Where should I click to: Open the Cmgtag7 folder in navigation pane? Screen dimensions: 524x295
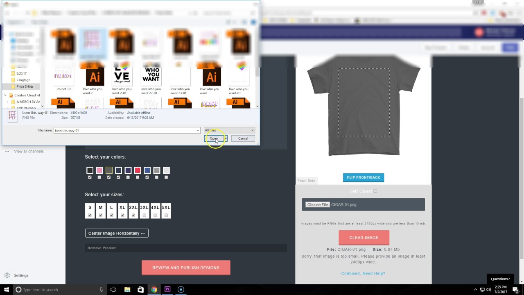click(x=23, y=80)
